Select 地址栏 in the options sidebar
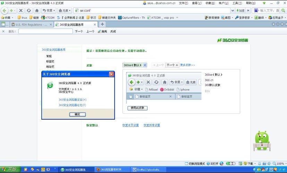This screenshot has height=173, width=287. pyautogui.click(x=50, y=67)
